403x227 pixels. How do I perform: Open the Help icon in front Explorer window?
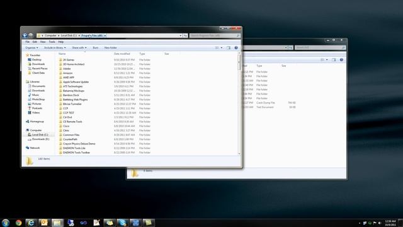coord(236,48)
